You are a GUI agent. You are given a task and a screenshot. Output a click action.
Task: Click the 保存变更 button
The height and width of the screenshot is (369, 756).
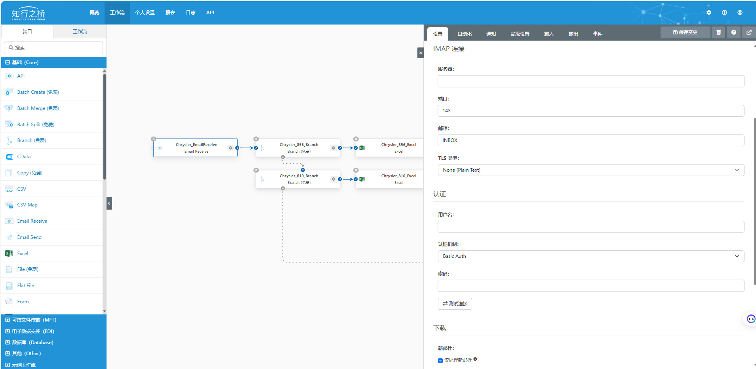(685, 32)
